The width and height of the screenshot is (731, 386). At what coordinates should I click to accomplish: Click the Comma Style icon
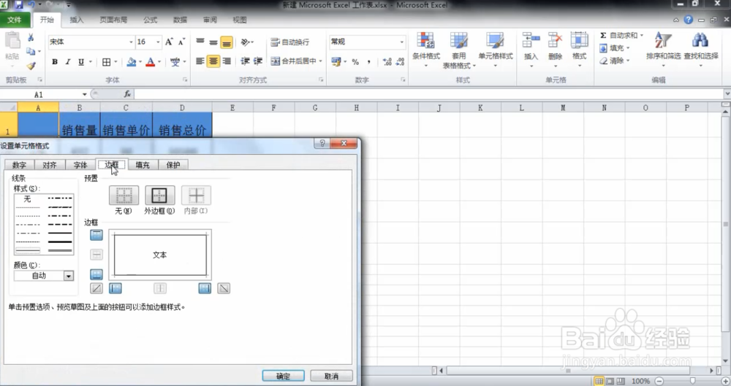[368, 62]
